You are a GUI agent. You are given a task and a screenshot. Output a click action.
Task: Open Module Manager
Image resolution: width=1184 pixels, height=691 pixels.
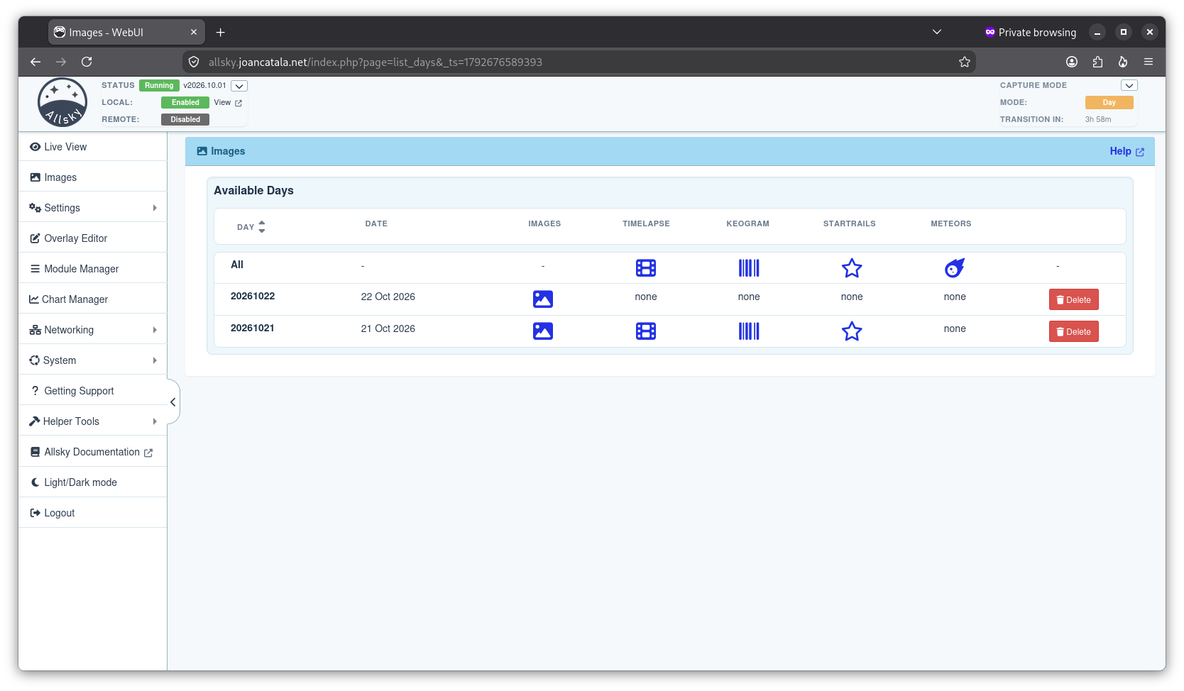click(x=92, y=269)
